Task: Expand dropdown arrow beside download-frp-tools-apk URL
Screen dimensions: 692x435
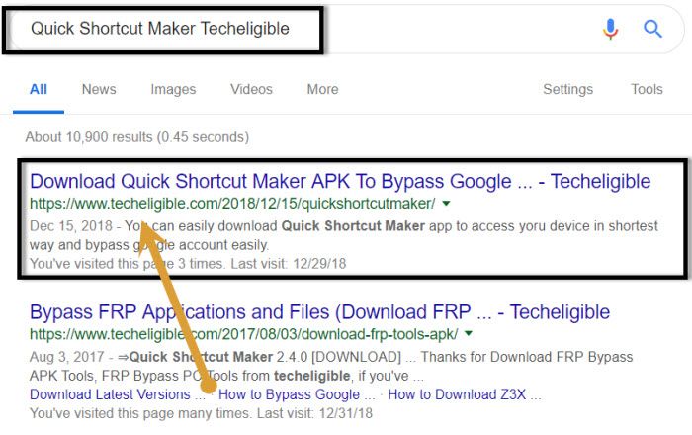Action: 469,334
